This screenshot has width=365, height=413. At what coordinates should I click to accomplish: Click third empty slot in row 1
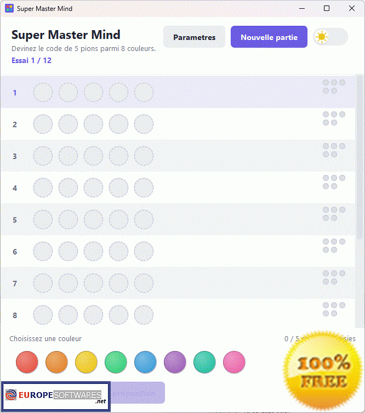[x=93, y=93]
